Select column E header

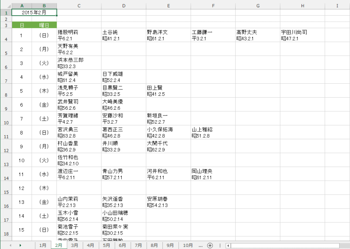pos(169,6)
